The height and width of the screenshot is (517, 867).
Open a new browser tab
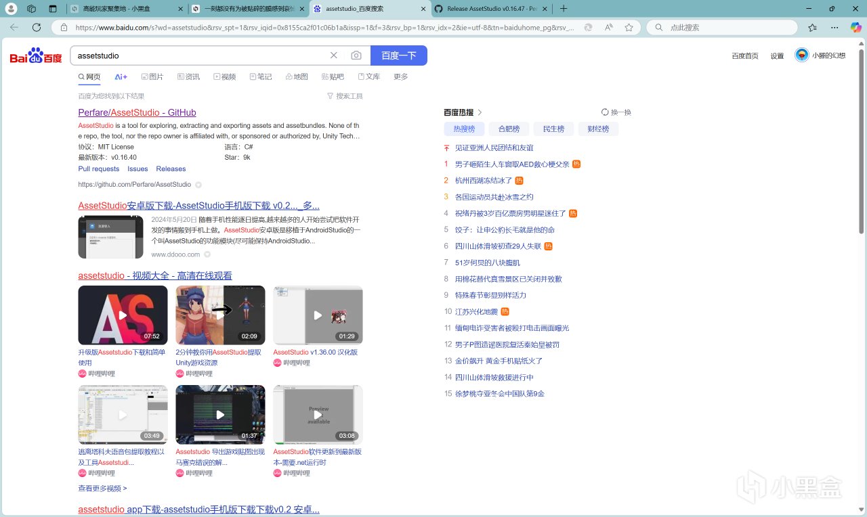point(564,9)
